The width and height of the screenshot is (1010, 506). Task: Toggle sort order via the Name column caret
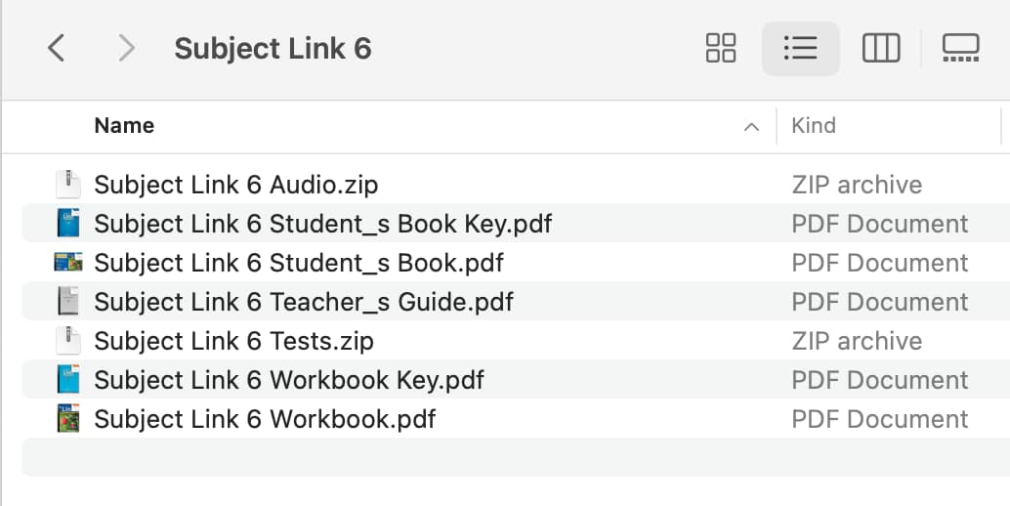751,127
